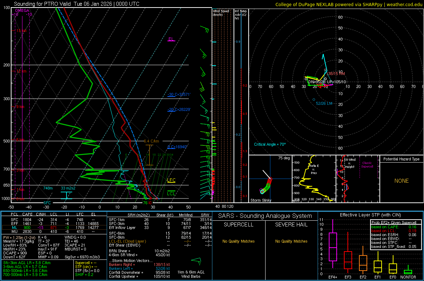This screenshot has height=281, width=424.
Task: Click 'No Quality Matches' under SUPERCELL
Action: pyautogui.click(x=239, y=241)
